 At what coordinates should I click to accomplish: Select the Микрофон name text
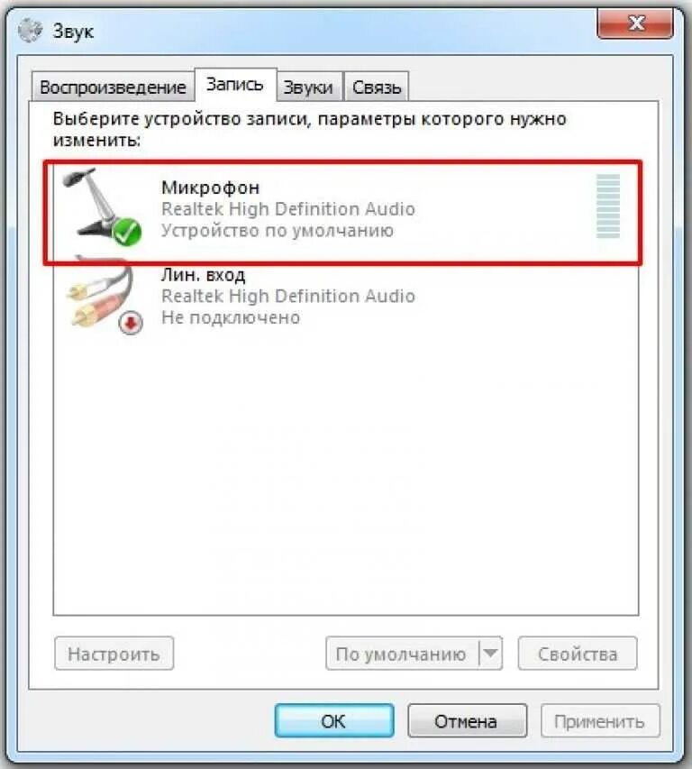pos(210,188)
